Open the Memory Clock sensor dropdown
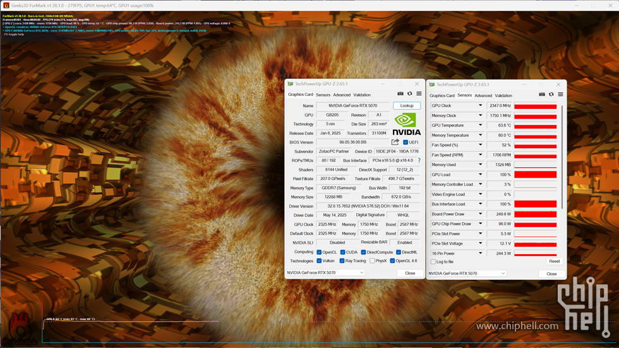Image resolution: width=619 pixels, height=348 pixels. coord(481,115)
